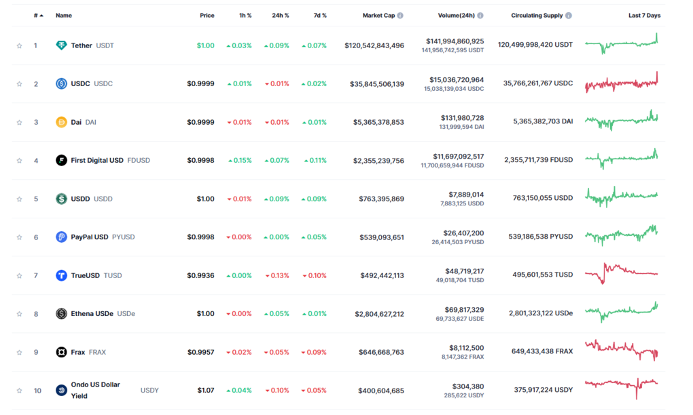Click the Tether coin logo icon

click(x=61, y=45)
